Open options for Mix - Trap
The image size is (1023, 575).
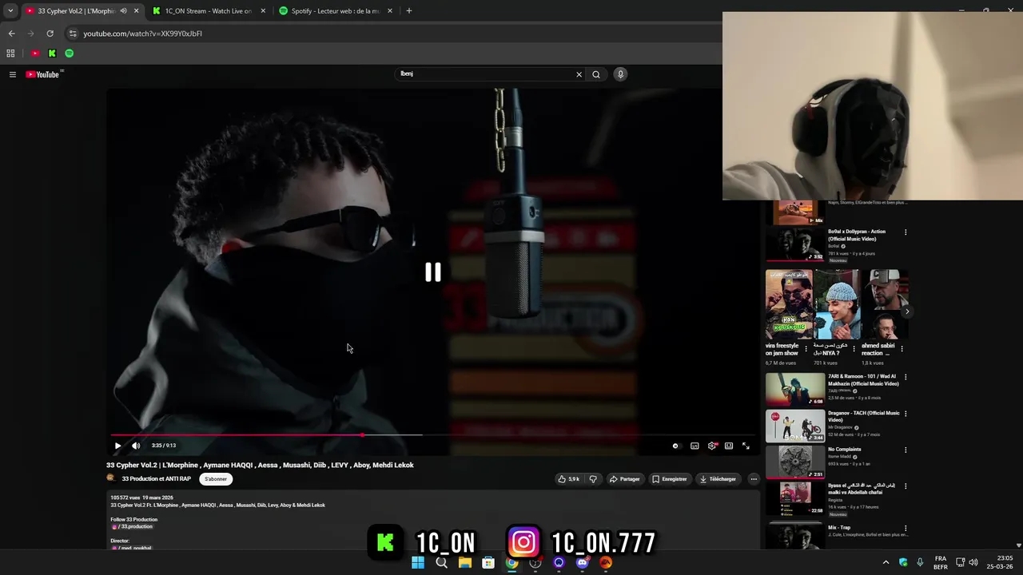coord(906,529)
